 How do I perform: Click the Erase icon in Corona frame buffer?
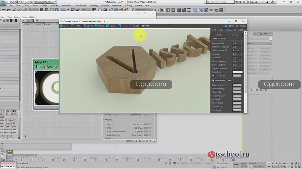pyautogui.click(x=108, y=26)
